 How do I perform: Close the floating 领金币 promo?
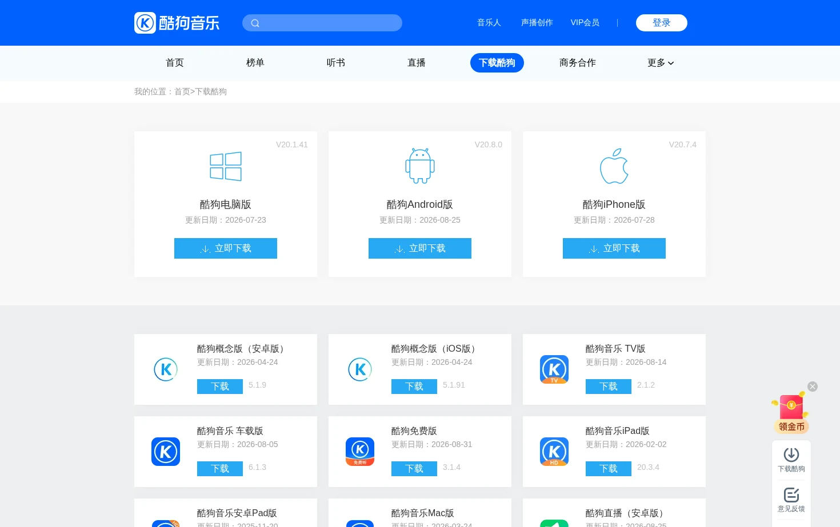pos(813,387)
